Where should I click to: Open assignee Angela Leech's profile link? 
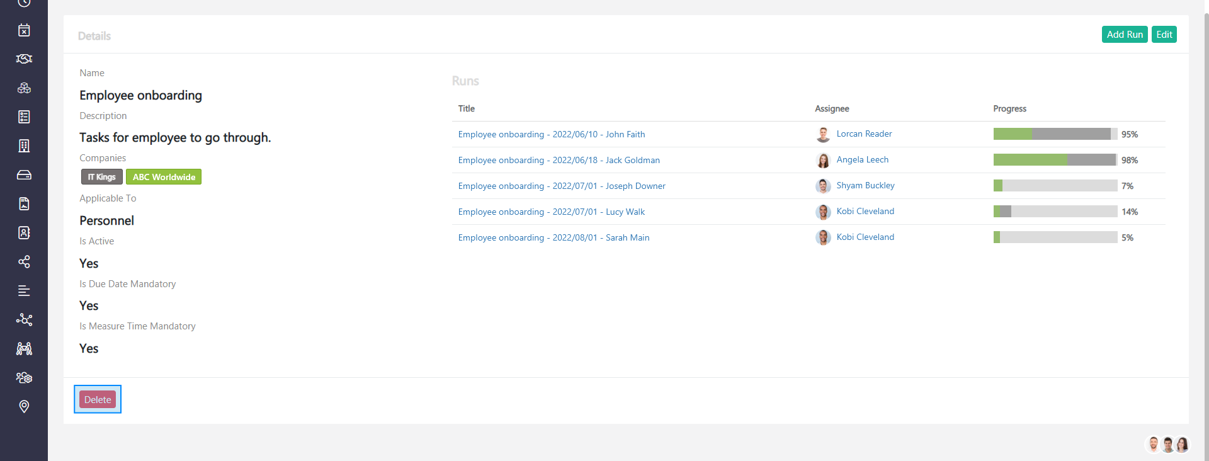[x=862, y=160]
